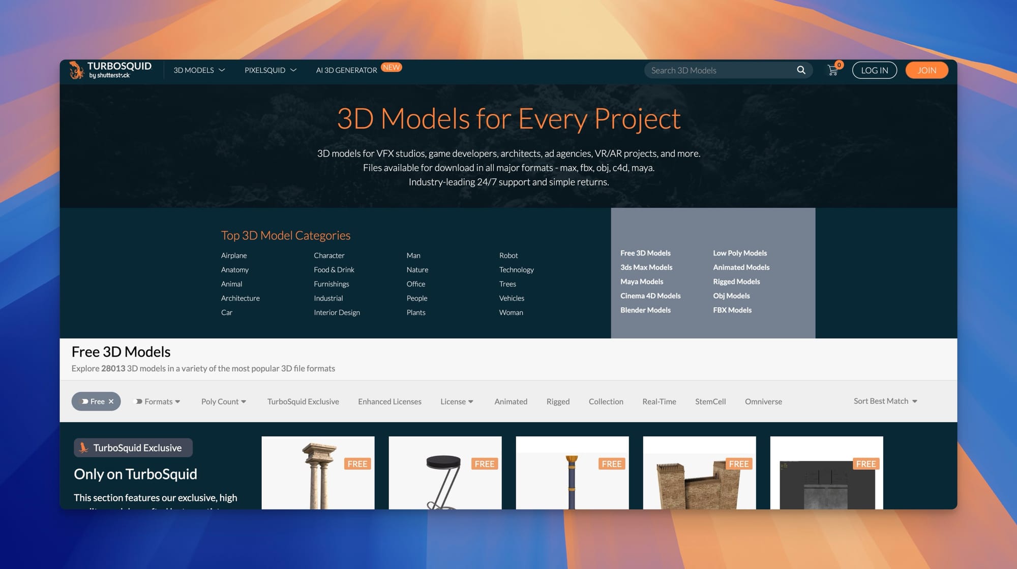This screenshot has height=569, width=1017.
Task: Click FREE tag on the column model
Action: (357, 464)
